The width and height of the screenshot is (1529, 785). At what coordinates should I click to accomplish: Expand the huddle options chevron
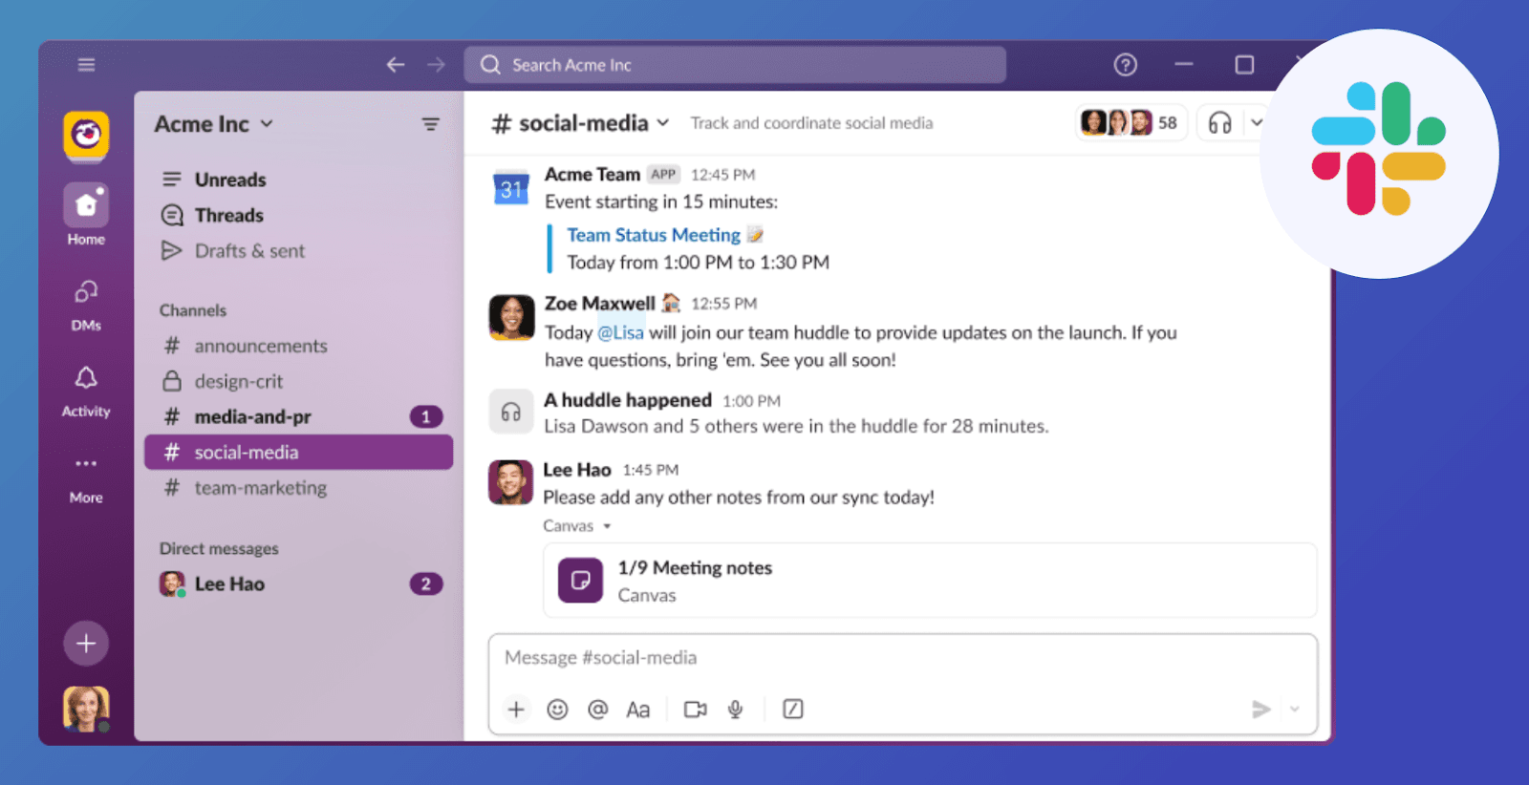coord(1257,122)
